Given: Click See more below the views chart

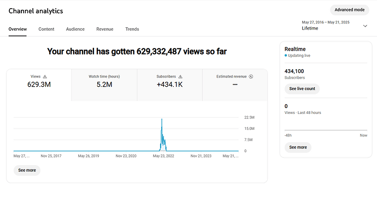Looking at the screenshot, I should pos(27,170).
